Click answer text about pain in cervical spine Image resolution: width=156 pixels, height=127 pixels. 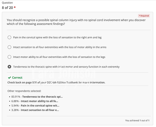57,37
